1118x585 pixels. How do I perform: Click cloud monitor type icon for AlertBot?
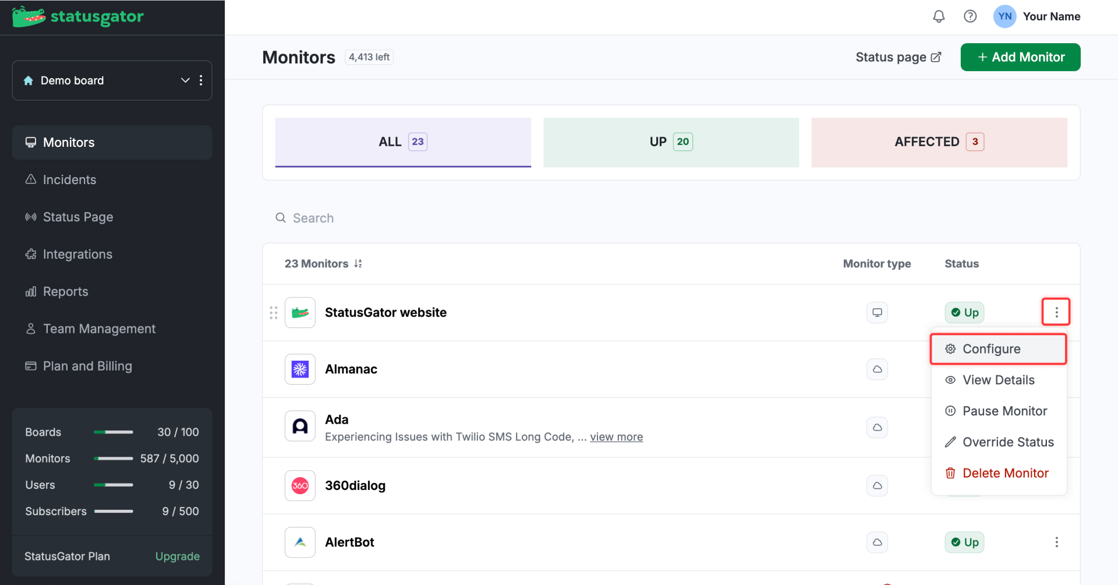(x=877, y=542)
